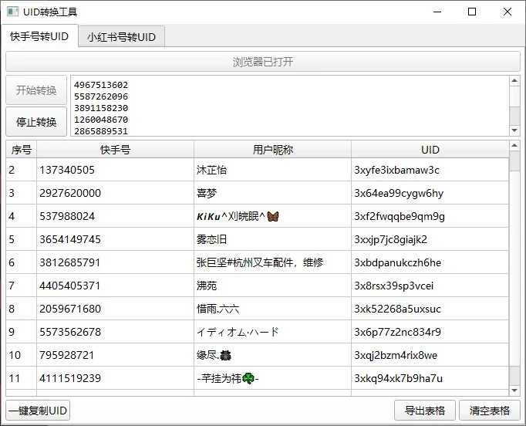Select cell 537988024
Viewport: 526px width, 426px height.
point(115,216)
